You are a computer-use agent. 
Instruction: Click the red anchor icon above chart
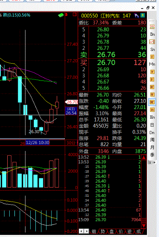pyautogui.click(x=66, y=14)
